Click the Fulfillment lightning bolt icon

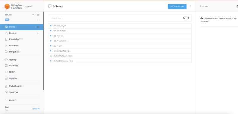tap(6, 46)
